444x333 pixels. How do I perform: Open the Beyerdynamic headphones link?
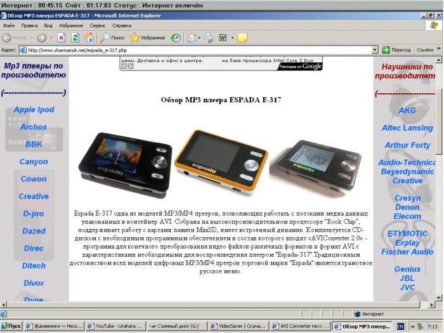(407, 172)
